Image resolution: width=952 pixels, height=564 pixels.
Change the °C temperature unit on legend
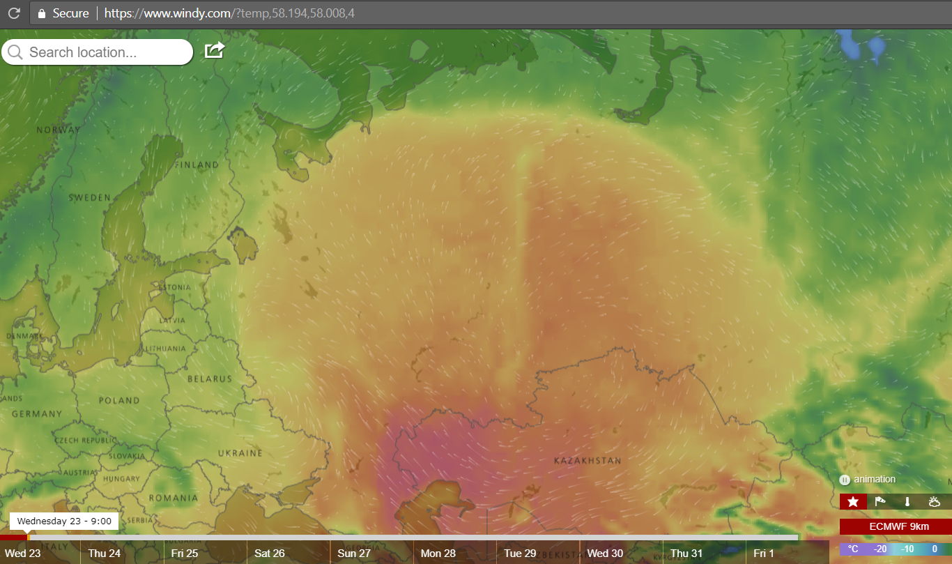(x=853, y=549)
